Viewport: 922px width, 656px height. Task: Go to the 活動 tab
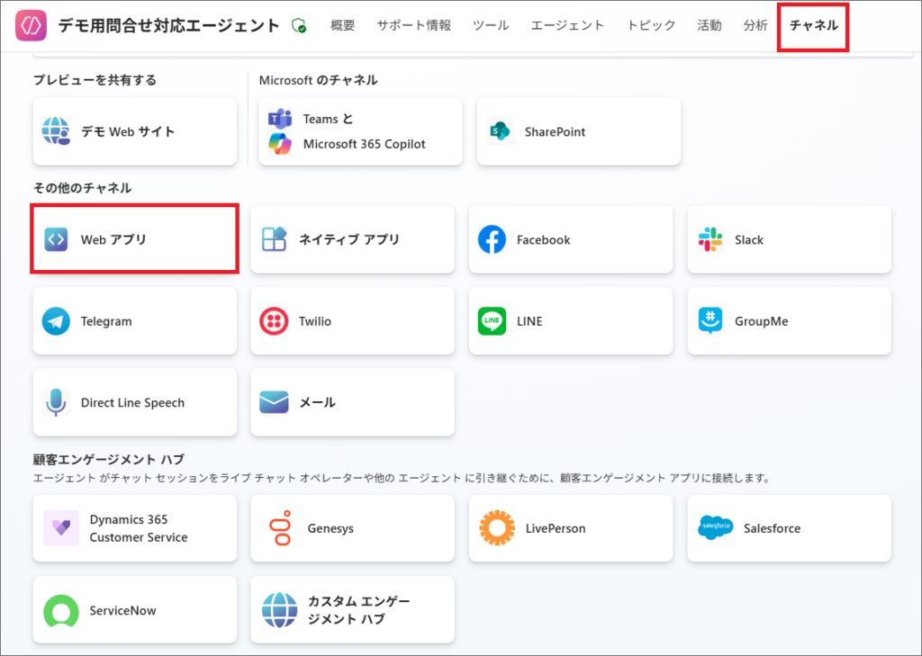pyautogui.click(x=710, y=25)
